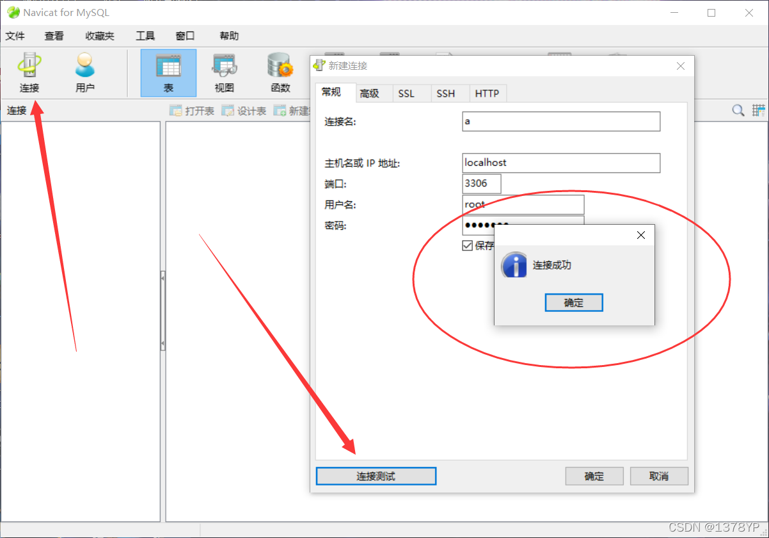Click the 连接 panel header label
The image size is (769, 538).
(17, 111)
